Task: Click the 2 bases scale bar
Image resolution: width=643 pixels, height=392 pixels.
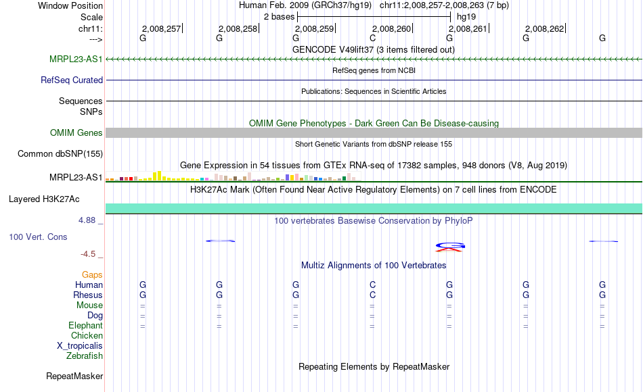Action: point(374,17)
